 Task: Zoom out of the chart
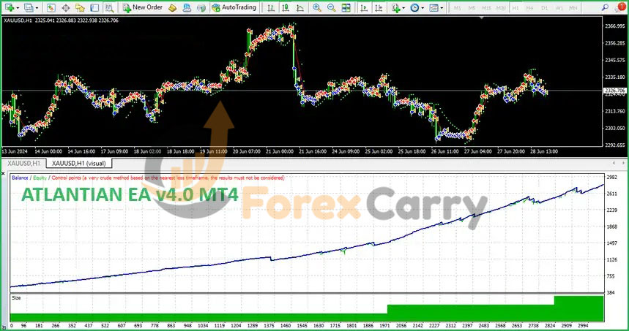coord(332,7)
